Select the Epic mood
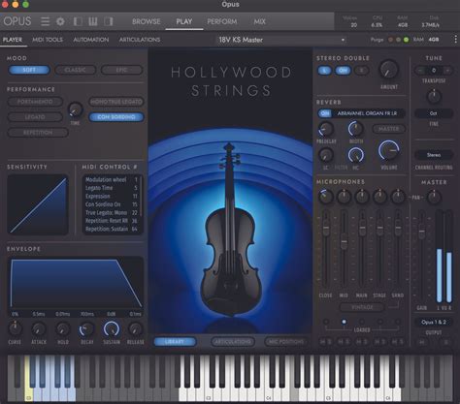 [x=121, y=70]
